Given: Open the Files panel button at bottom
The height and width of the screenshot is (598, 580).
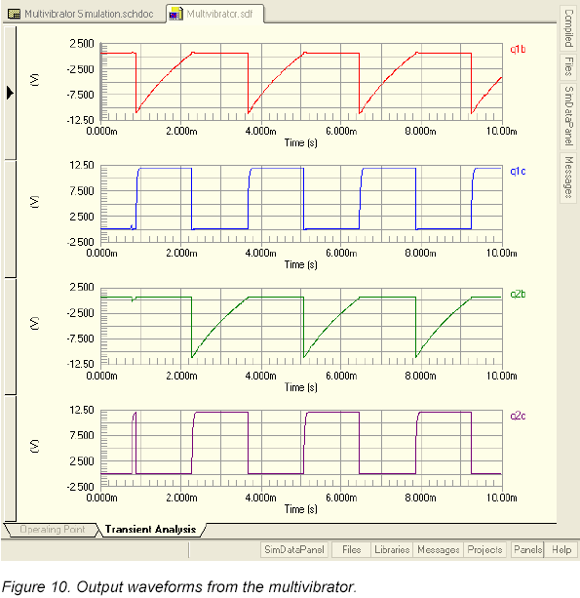Looking at the screenshot, I should click(351, 549).
